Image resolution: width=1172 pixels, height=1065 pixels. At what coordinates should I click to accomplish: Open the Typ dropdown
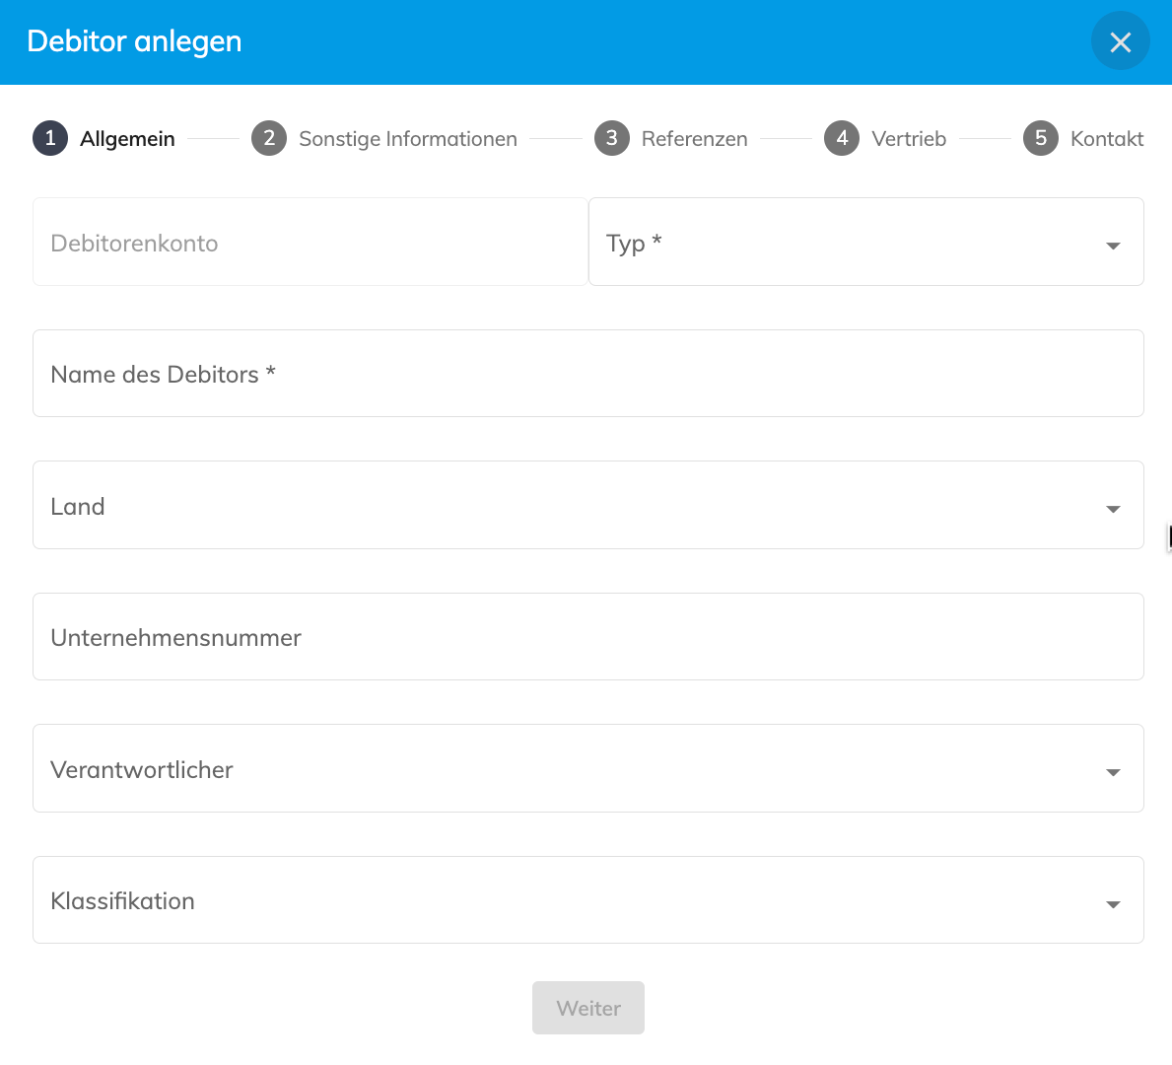pos(866,243)
